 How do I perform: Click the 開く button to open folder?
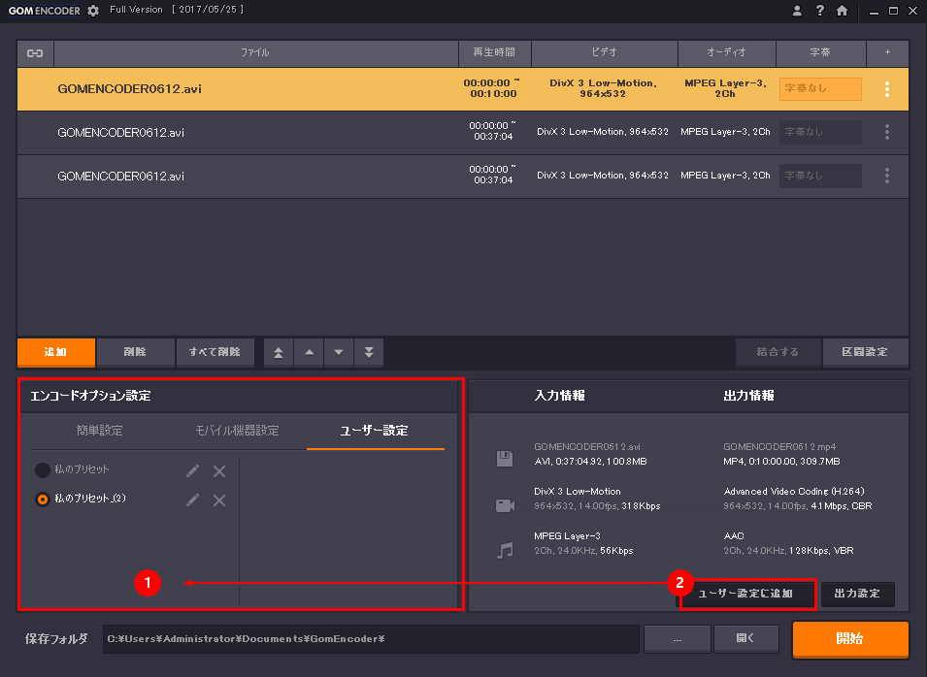click(746, 639)
